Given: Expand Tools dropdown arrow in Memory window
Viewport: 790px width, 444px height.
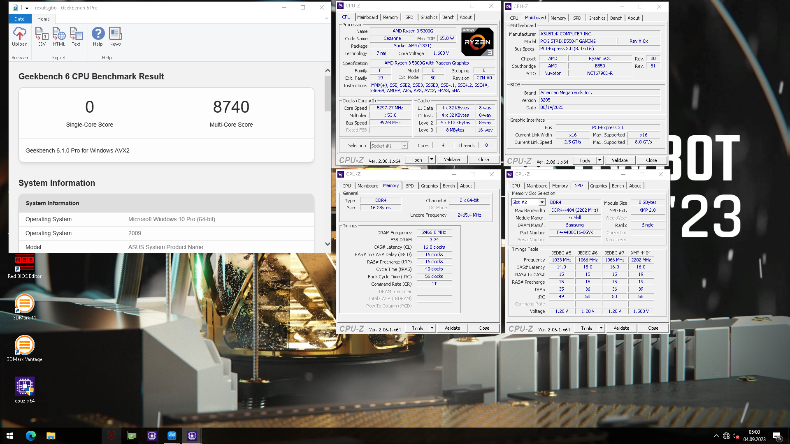Looking at the screenshot, I should (432, 328).
